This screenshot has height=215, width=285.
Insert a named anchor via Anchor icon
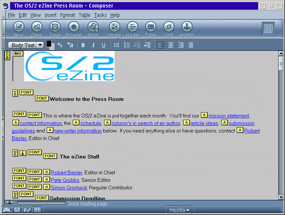(x=187, y=29)
